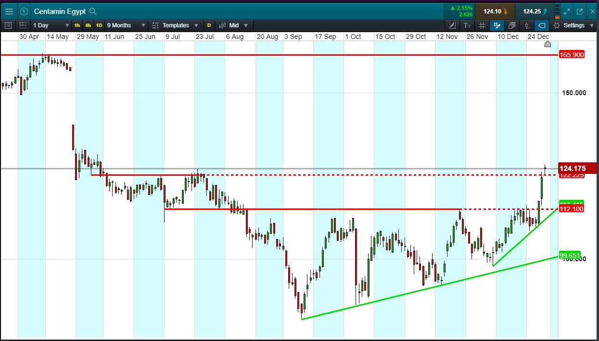This screenshot has height=341, width=599.
Task: Click the circled number 1 chart-link icon
Action: [24, 11]
